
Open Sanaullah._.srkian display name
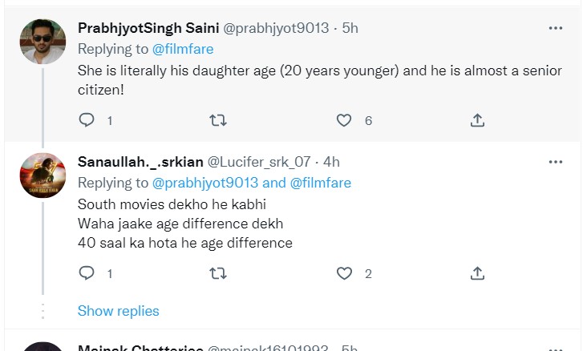[140, 163]
